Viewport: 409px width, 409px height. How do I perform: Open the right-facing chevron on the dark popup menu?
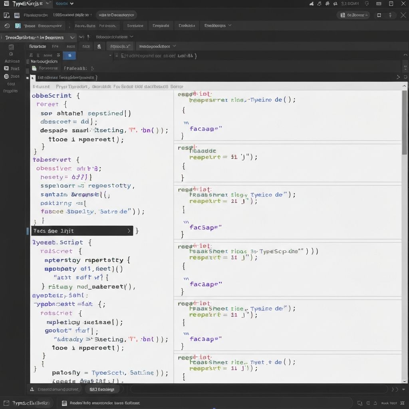[x=129, y=230]
